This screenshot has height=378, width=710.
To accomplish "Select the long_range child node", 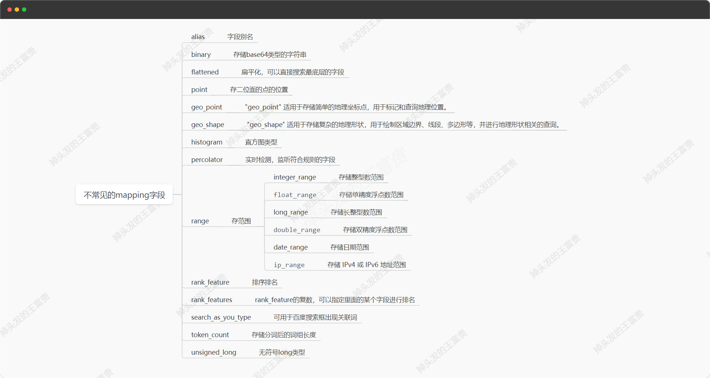I will 291,212.
